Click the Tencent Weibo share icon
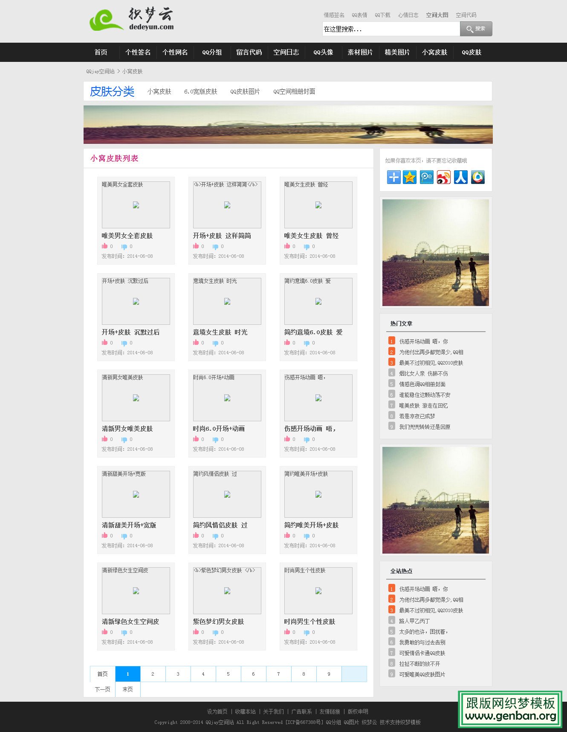This screenshot has height=732, width=567. click(x=427, y=177)
